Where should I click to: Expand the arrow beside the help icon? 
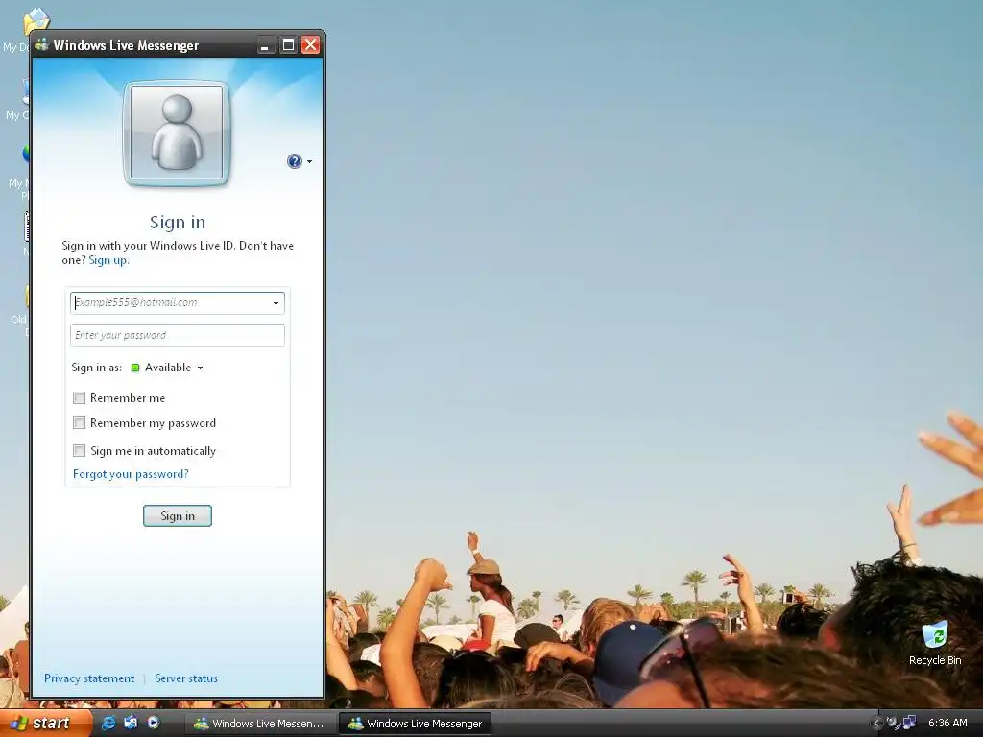point(310,161)
